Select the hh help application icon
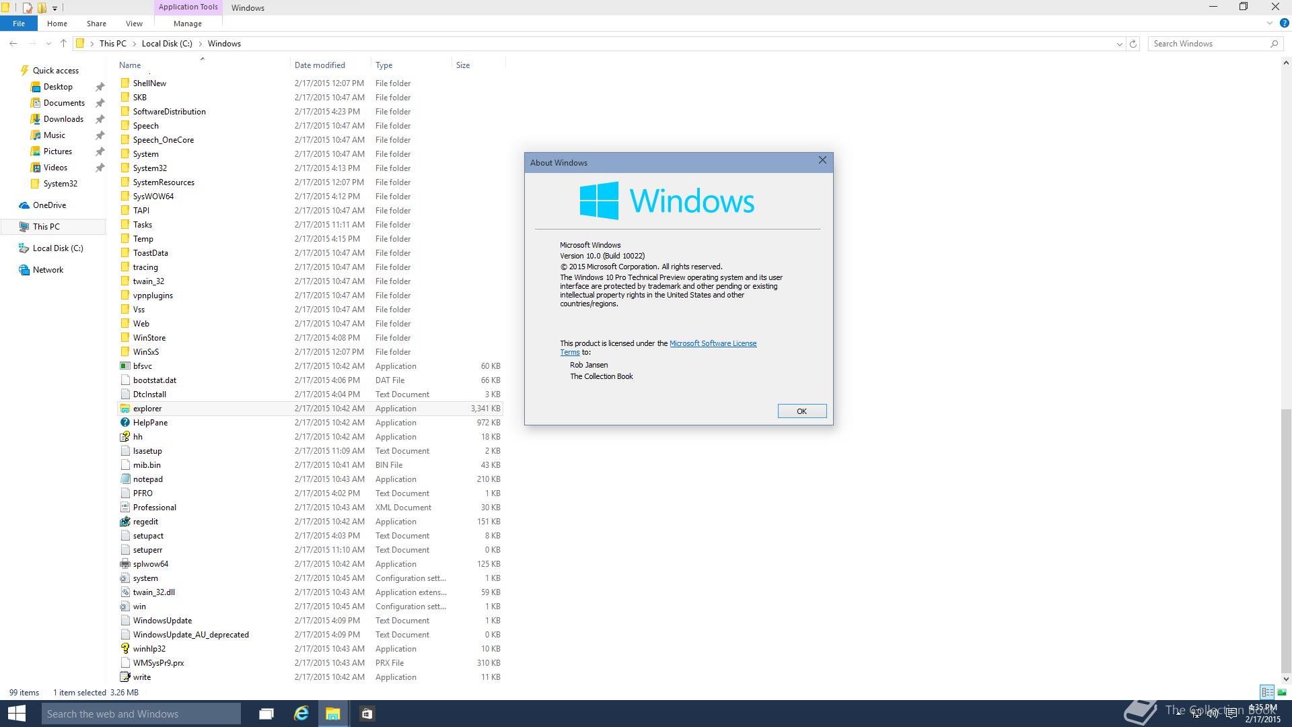Screen dimensions: 1292x727 124,437
